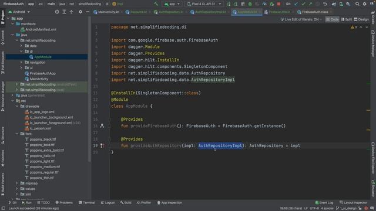The width and height of the screenshot is (376, 211).
Task: Collapse the di package
Action: tap(21, 52)
